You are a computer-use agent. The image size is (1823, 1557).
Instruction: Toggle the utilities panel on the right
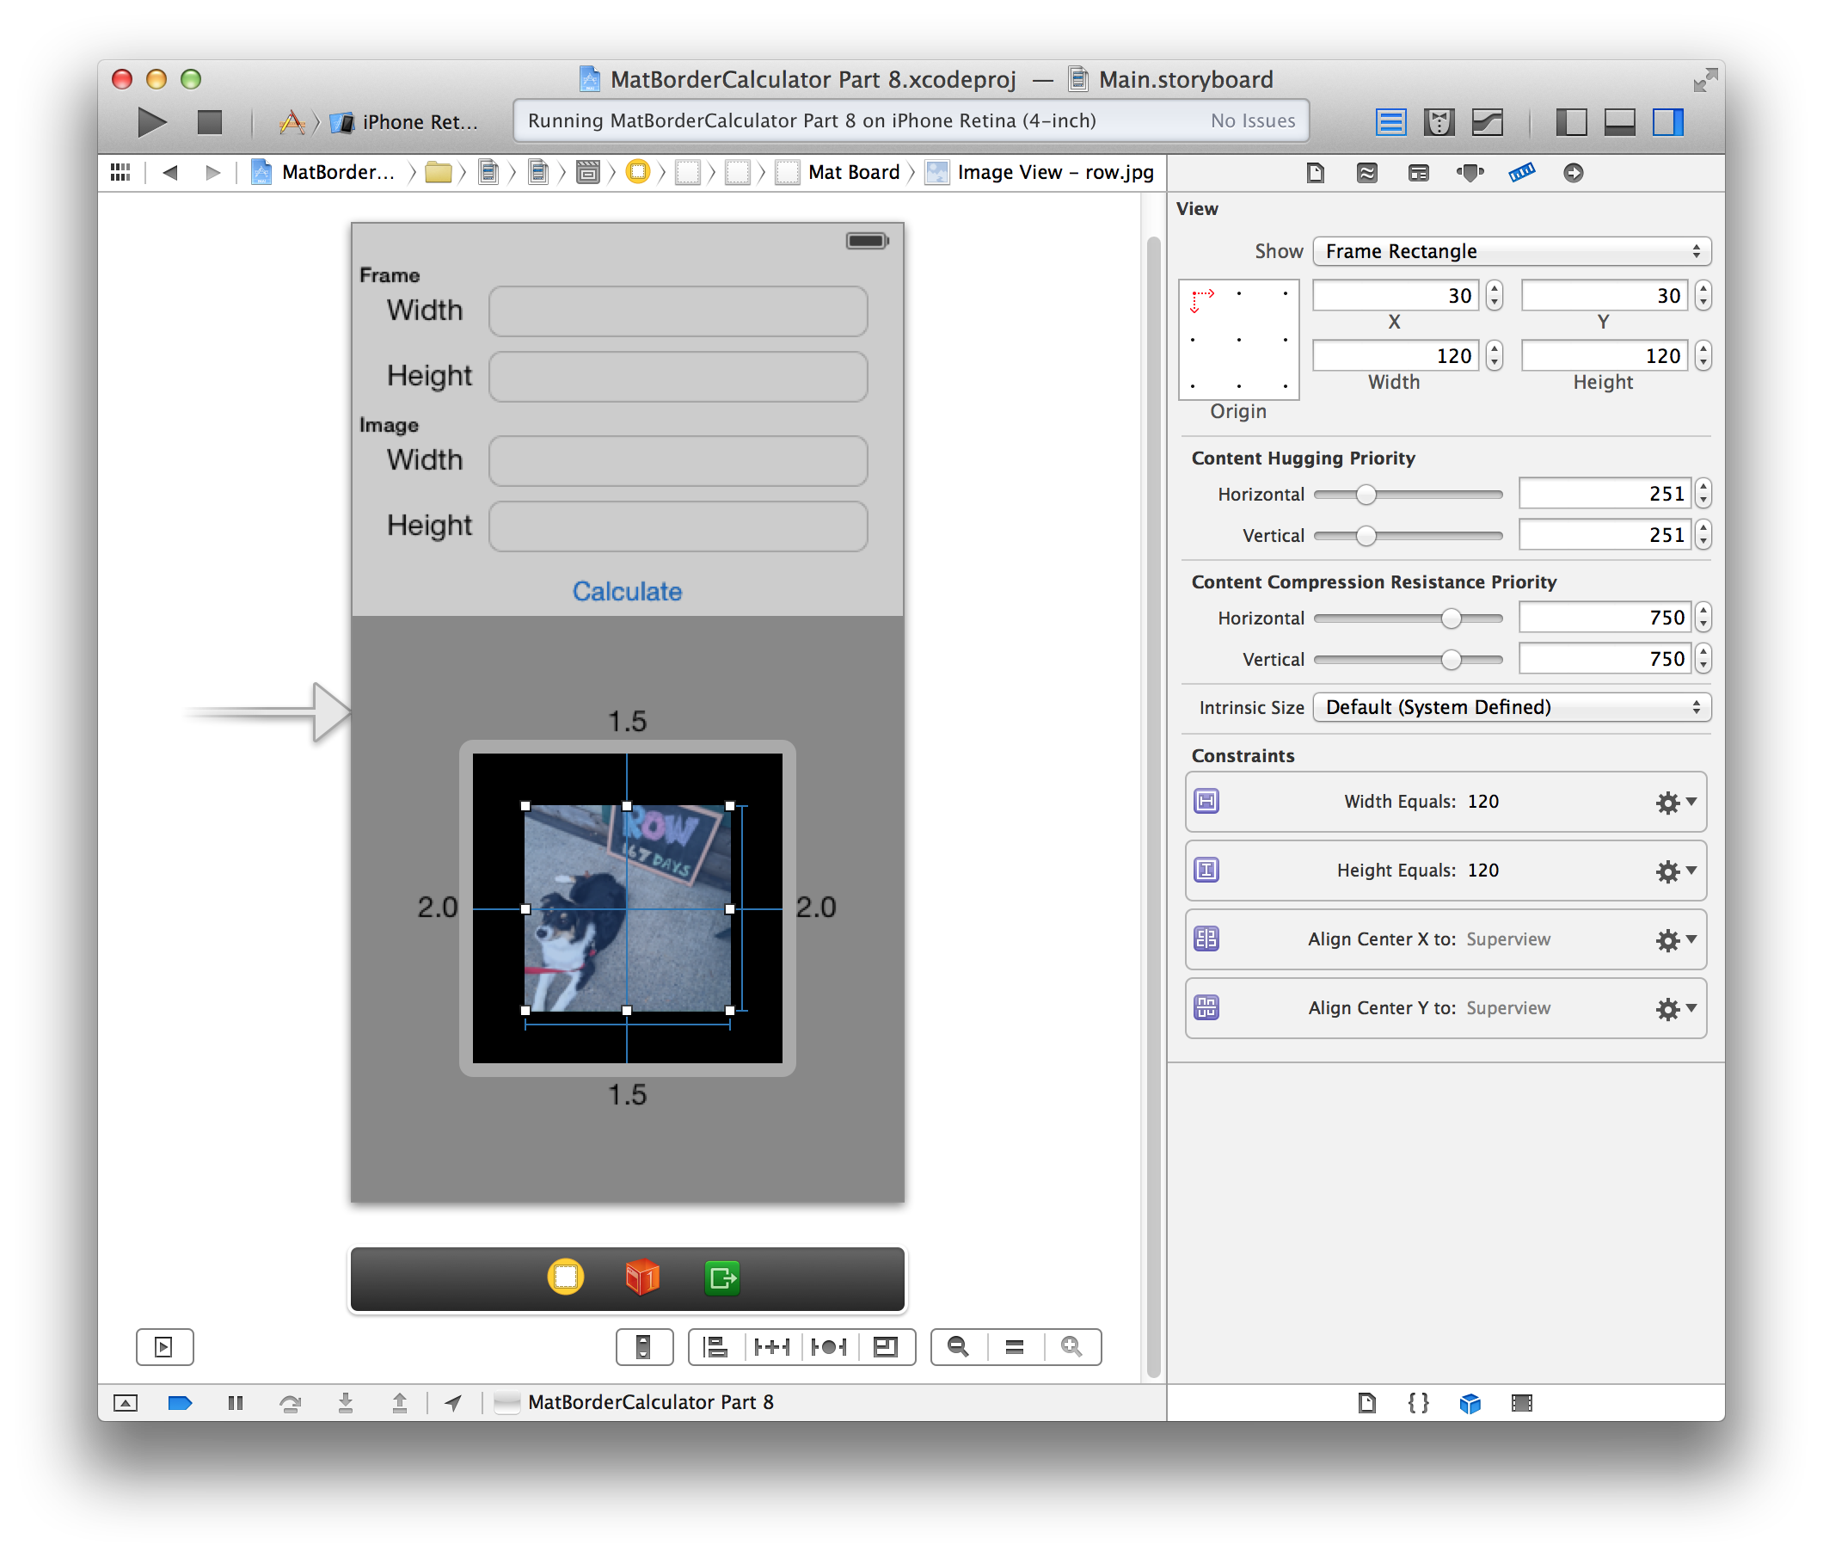pos(1668,122)
